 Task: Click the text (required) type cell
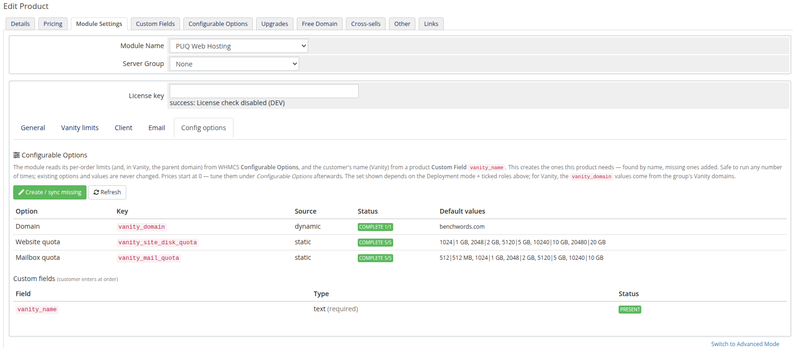(x=336, y=309)
